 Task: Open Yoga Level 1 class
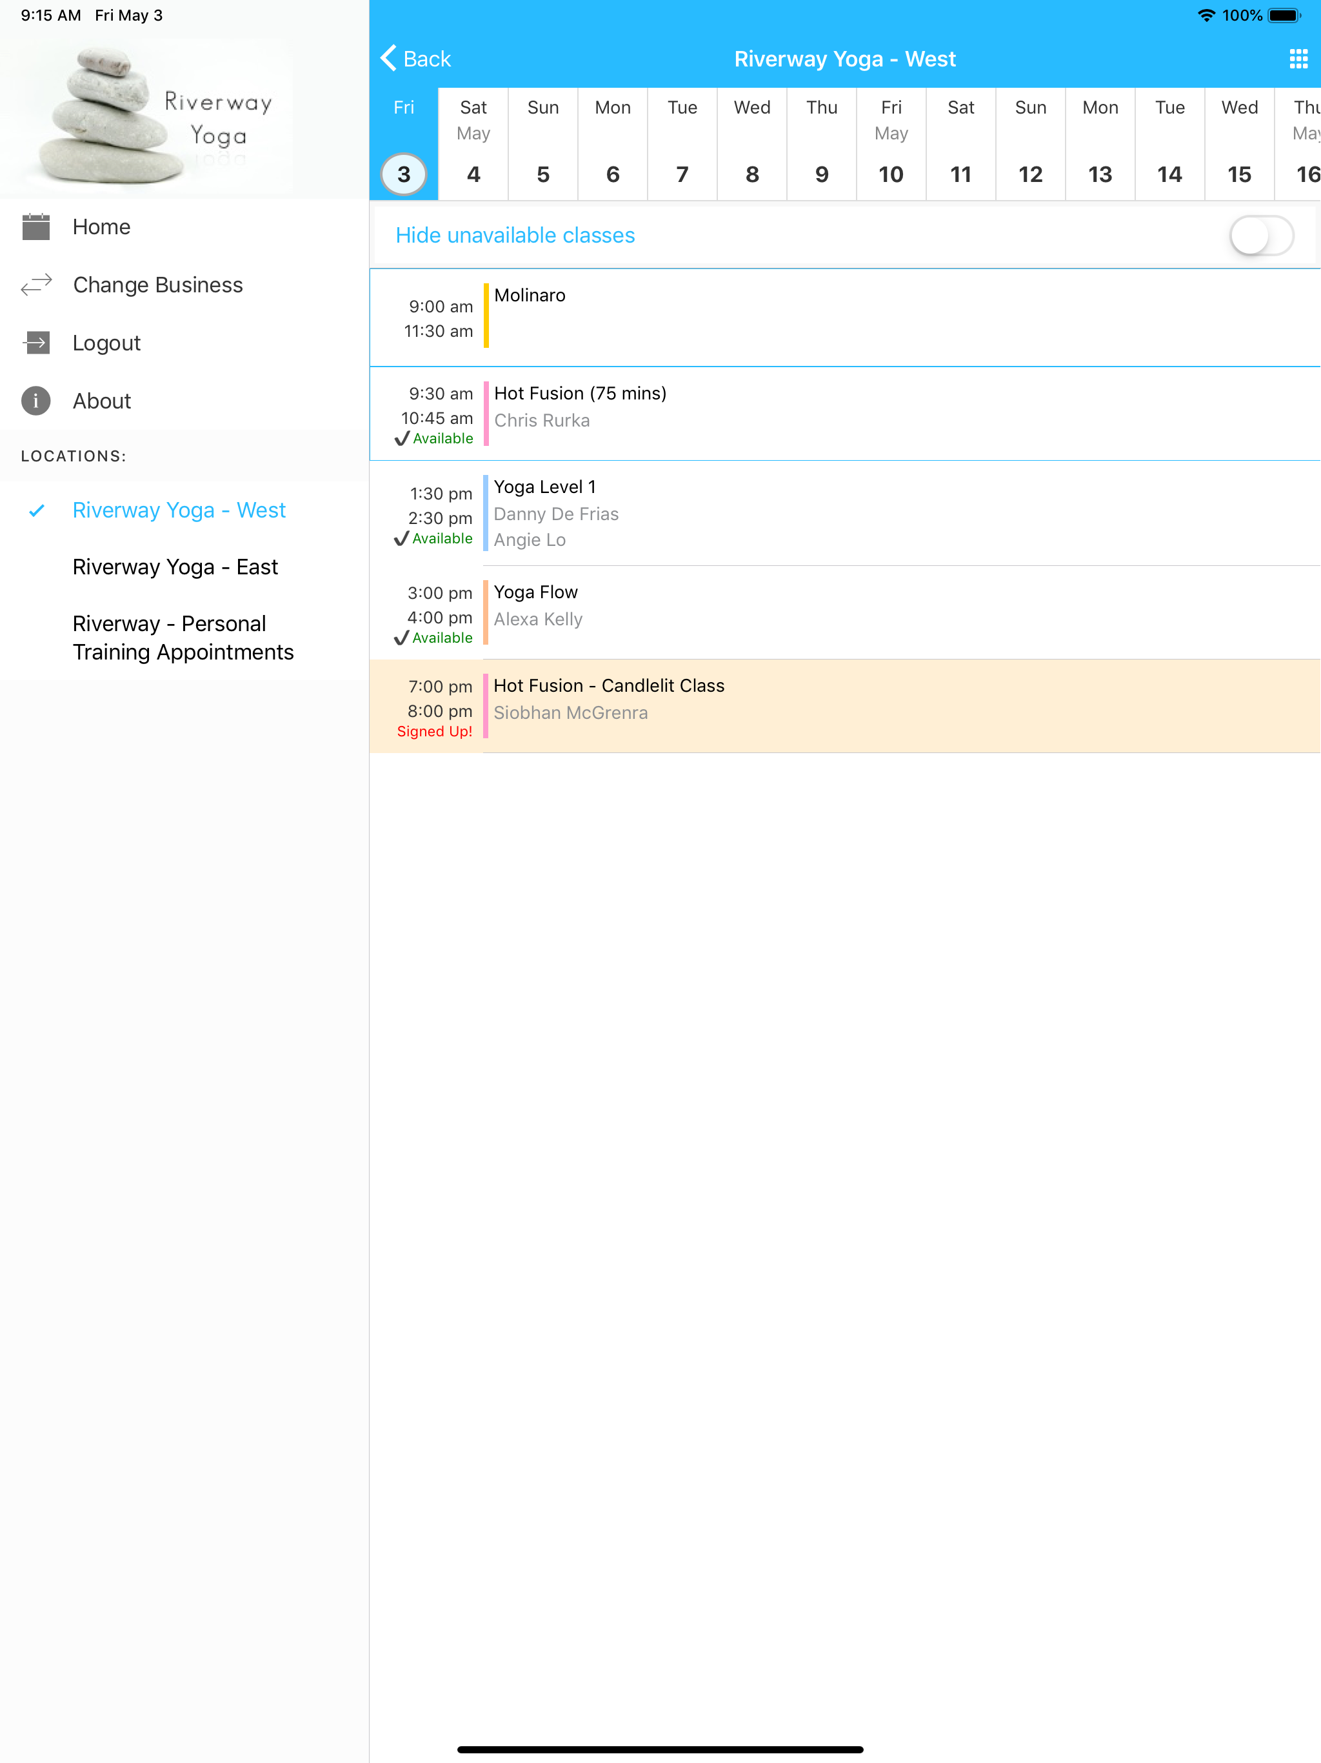(846, 513)
